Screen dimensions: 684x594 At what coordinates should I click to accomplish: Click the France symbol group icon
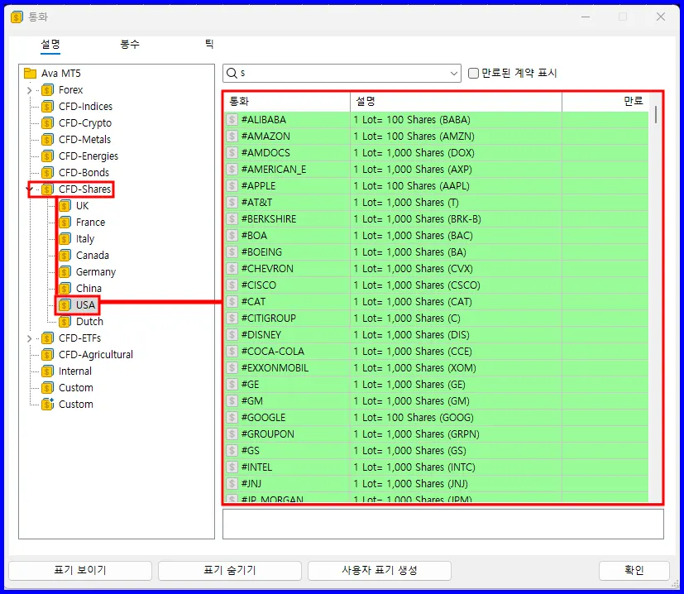tap(65, 223)
